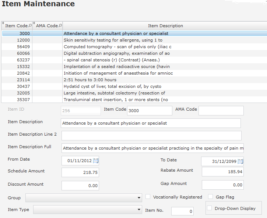
Task: Click 'Skin sensitivity testing for allergens' description
Action: 113,40
